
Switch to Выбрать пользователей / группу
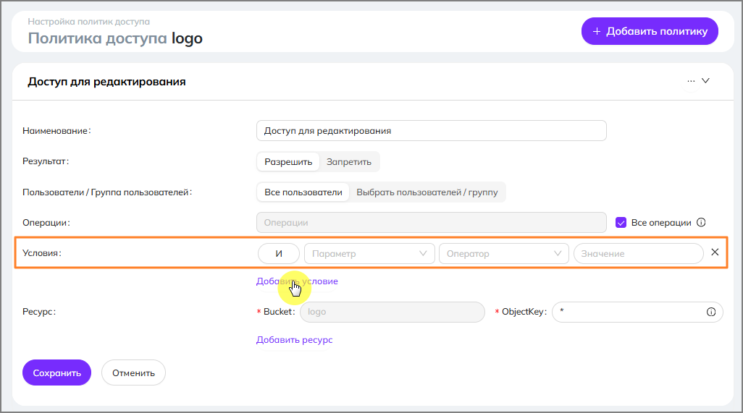tap(427, 192)
